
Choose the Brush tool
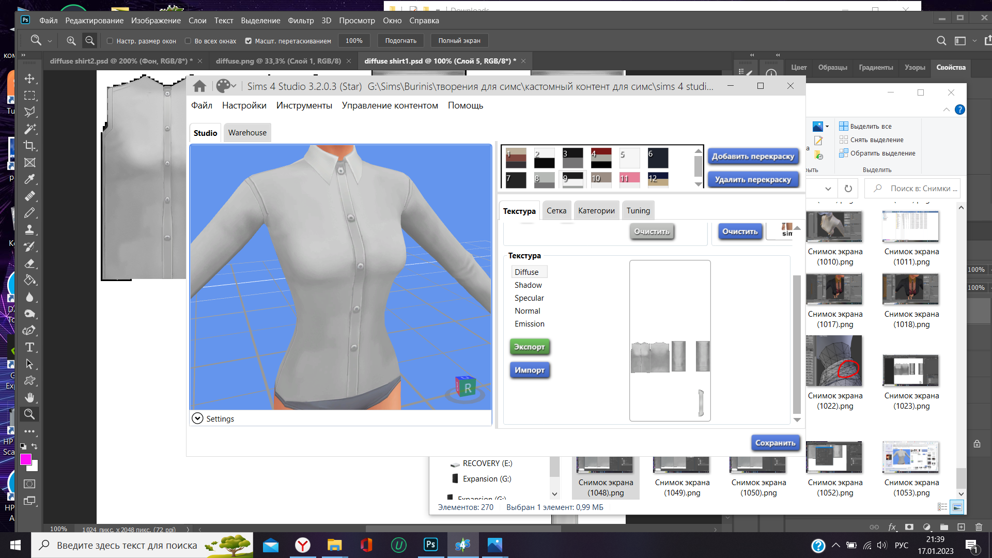pos(29,213)
